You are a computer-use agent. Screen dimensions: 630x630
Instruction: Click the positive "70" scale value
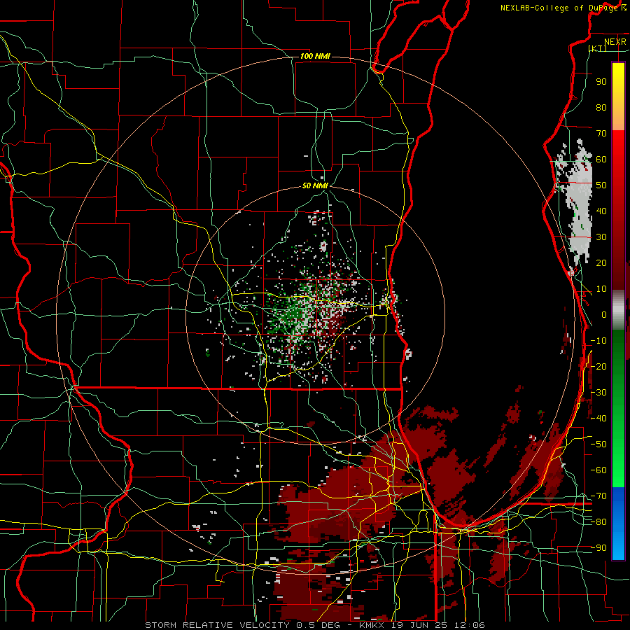point(601,134)
